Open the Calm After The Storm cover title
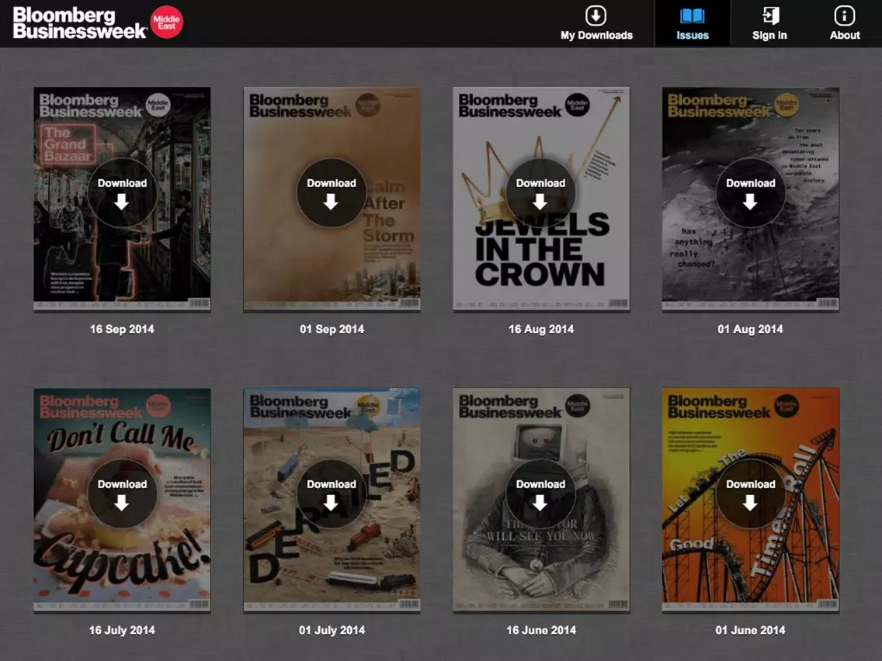Viewport: 882px width, 661px height. coord(389,211)
